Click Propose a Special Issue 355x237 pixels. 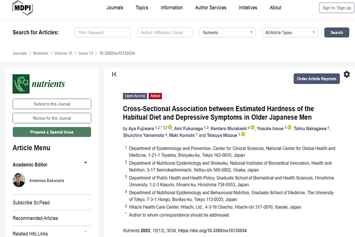(x=52, y=132)
